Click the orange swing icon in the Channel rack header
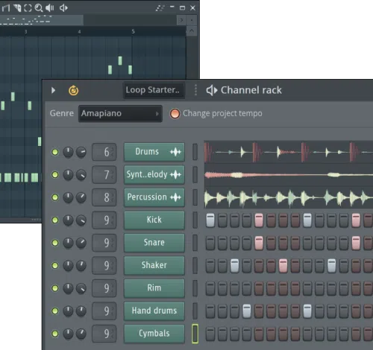 (x=73, y=90)
